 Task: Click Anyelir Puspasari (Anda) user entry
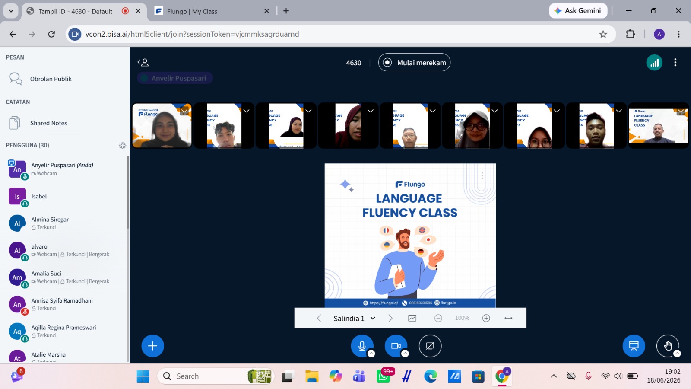pyautogui.click(x=65, y=169)
